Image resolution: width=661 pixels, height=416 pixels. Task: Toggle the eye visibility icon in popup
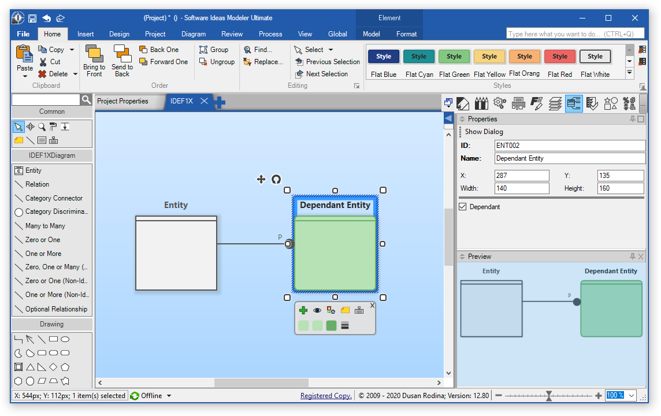click(317, 310)
